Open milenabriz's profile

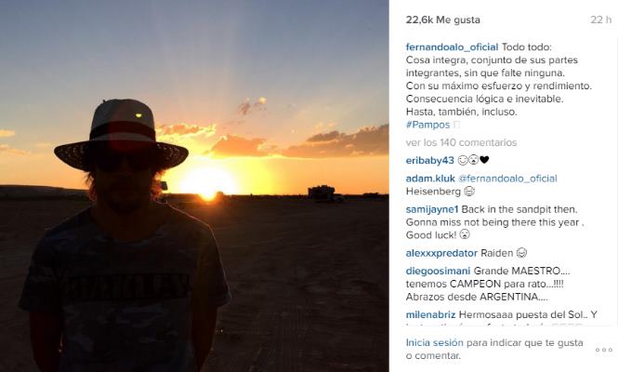click(430, 314)
